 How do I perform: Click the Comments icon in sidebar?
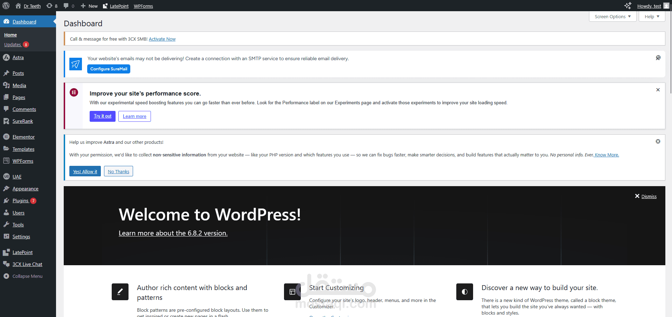point(6,109)
